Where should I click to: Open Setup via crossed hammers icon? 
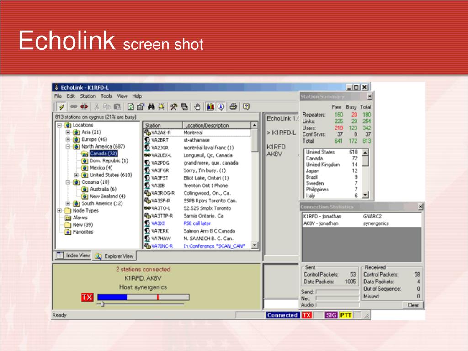tap(174, 106)
